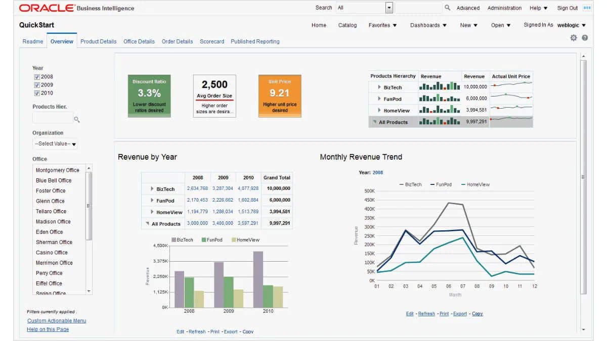
Task: Click the FunPod legend swatch in bar chart
Action: click(204, 240)
